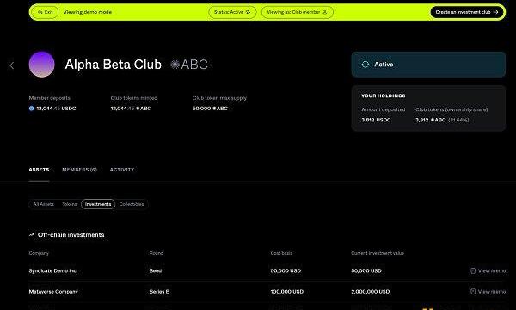Switch to the Members (6) tab
Screen dimensions: 516x310
pos(80,170)
